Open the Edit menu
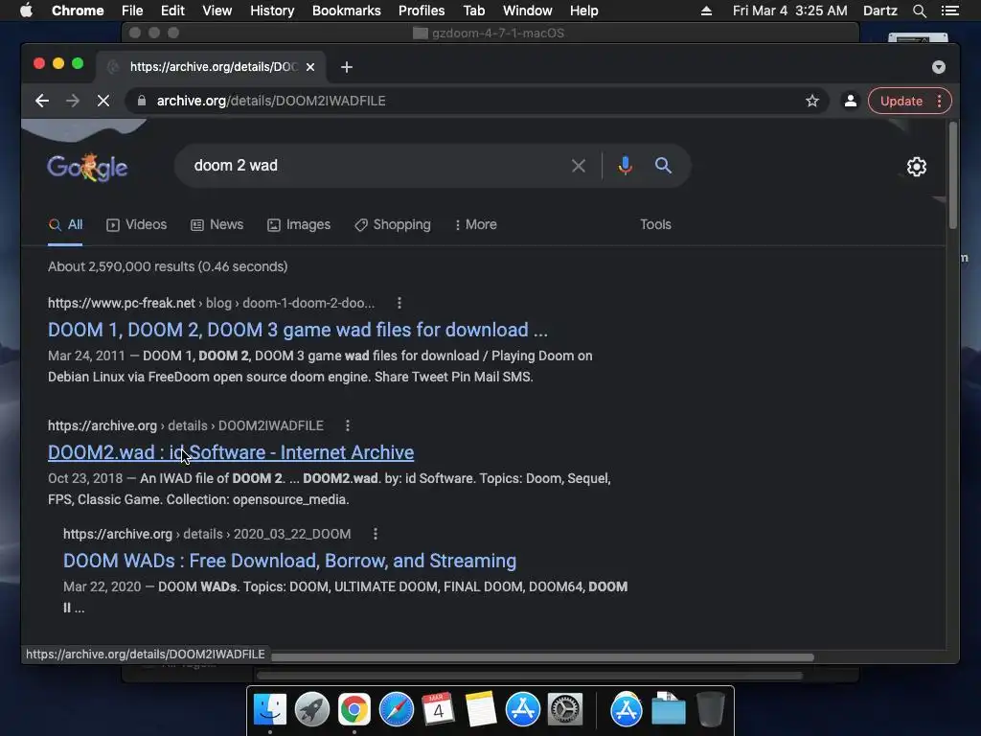This screenshot has height=736, width=981. 172,11
